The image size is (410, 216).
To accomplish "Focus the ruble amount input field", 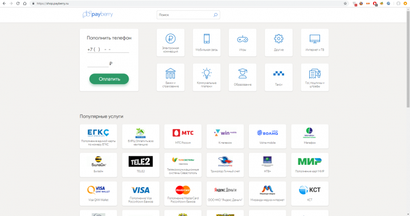I will coord(98,64).
